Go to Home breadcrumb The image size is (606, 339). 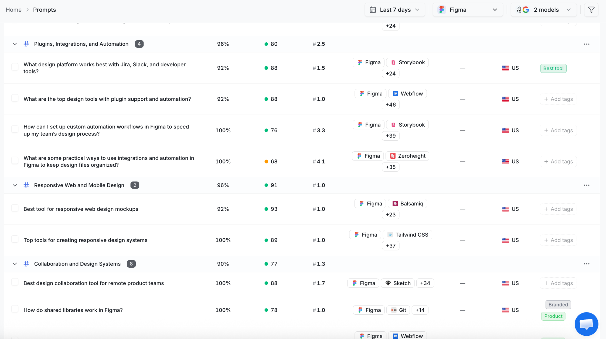[x=14, y=10]
